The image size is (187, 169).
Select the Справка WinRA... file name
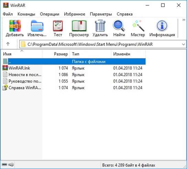(x=25, y=88)
